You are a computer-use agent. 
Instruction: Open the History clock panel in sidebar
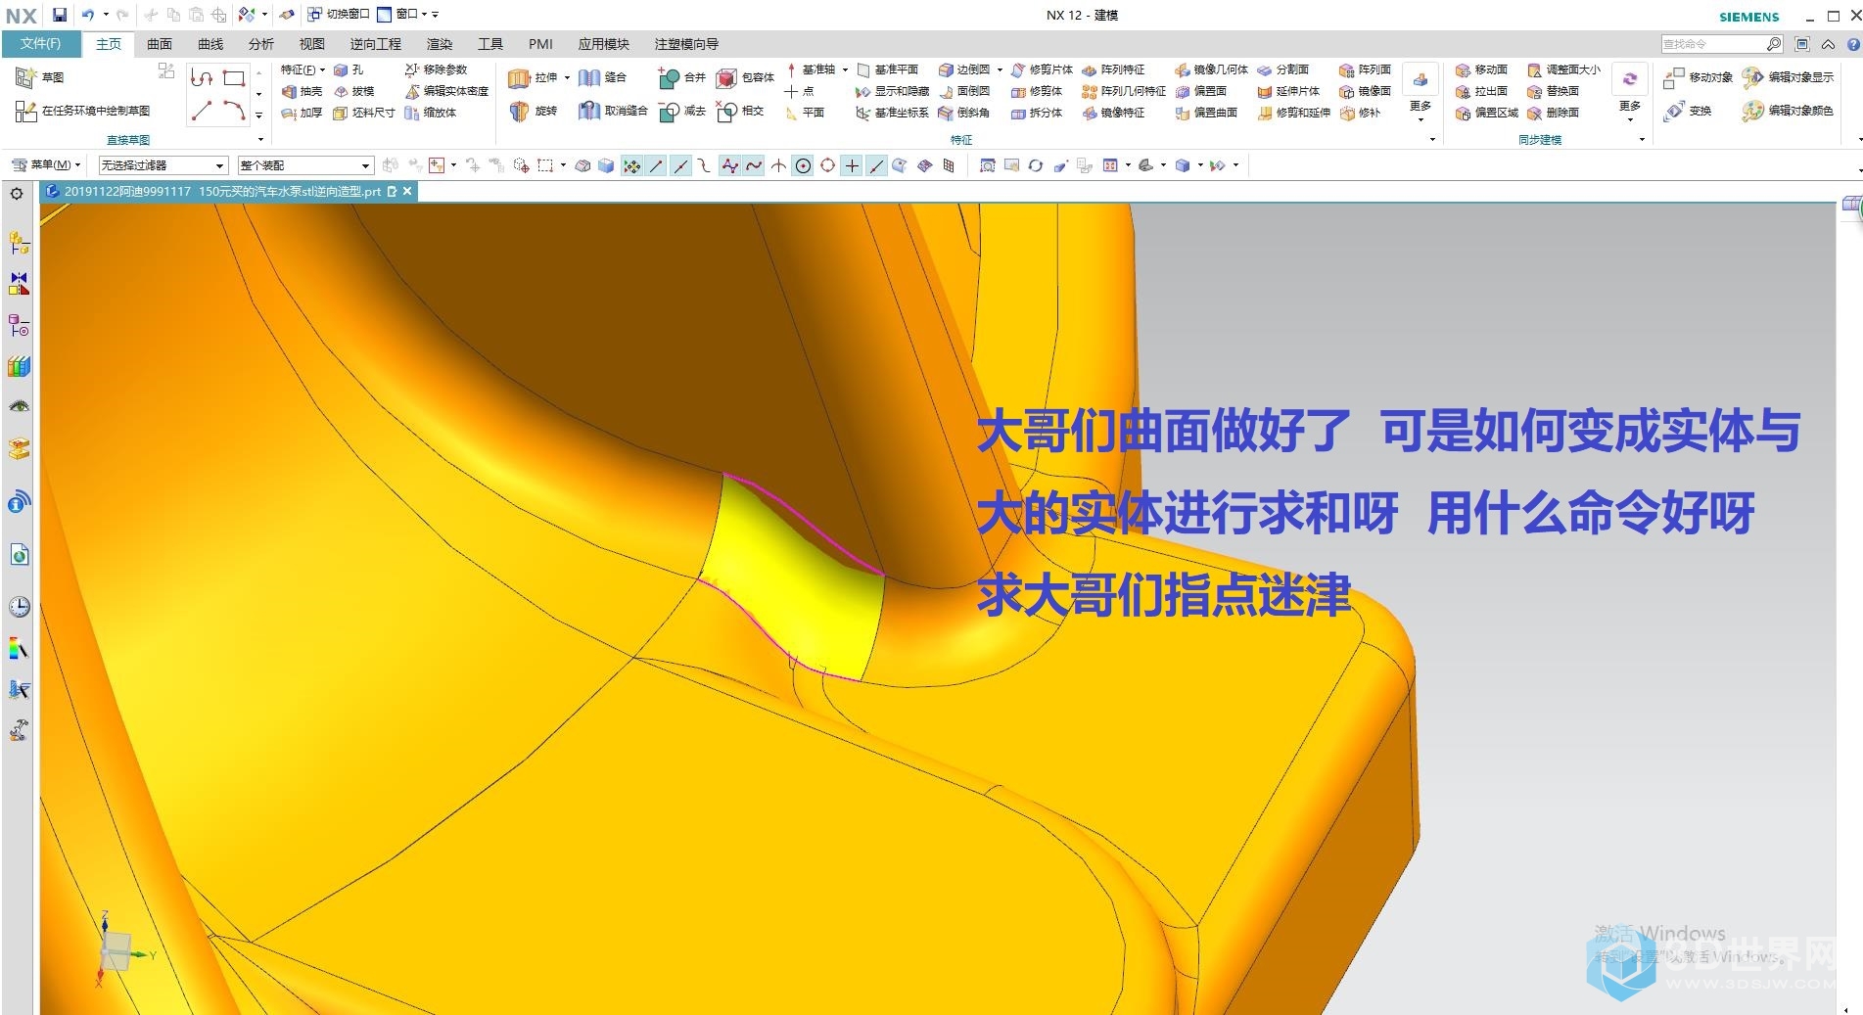pos(19,606)
